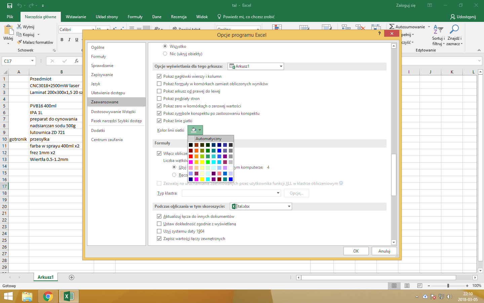
Task: Open the Arkusz1 worksheet dropdown in options
Action: [281, 66]
